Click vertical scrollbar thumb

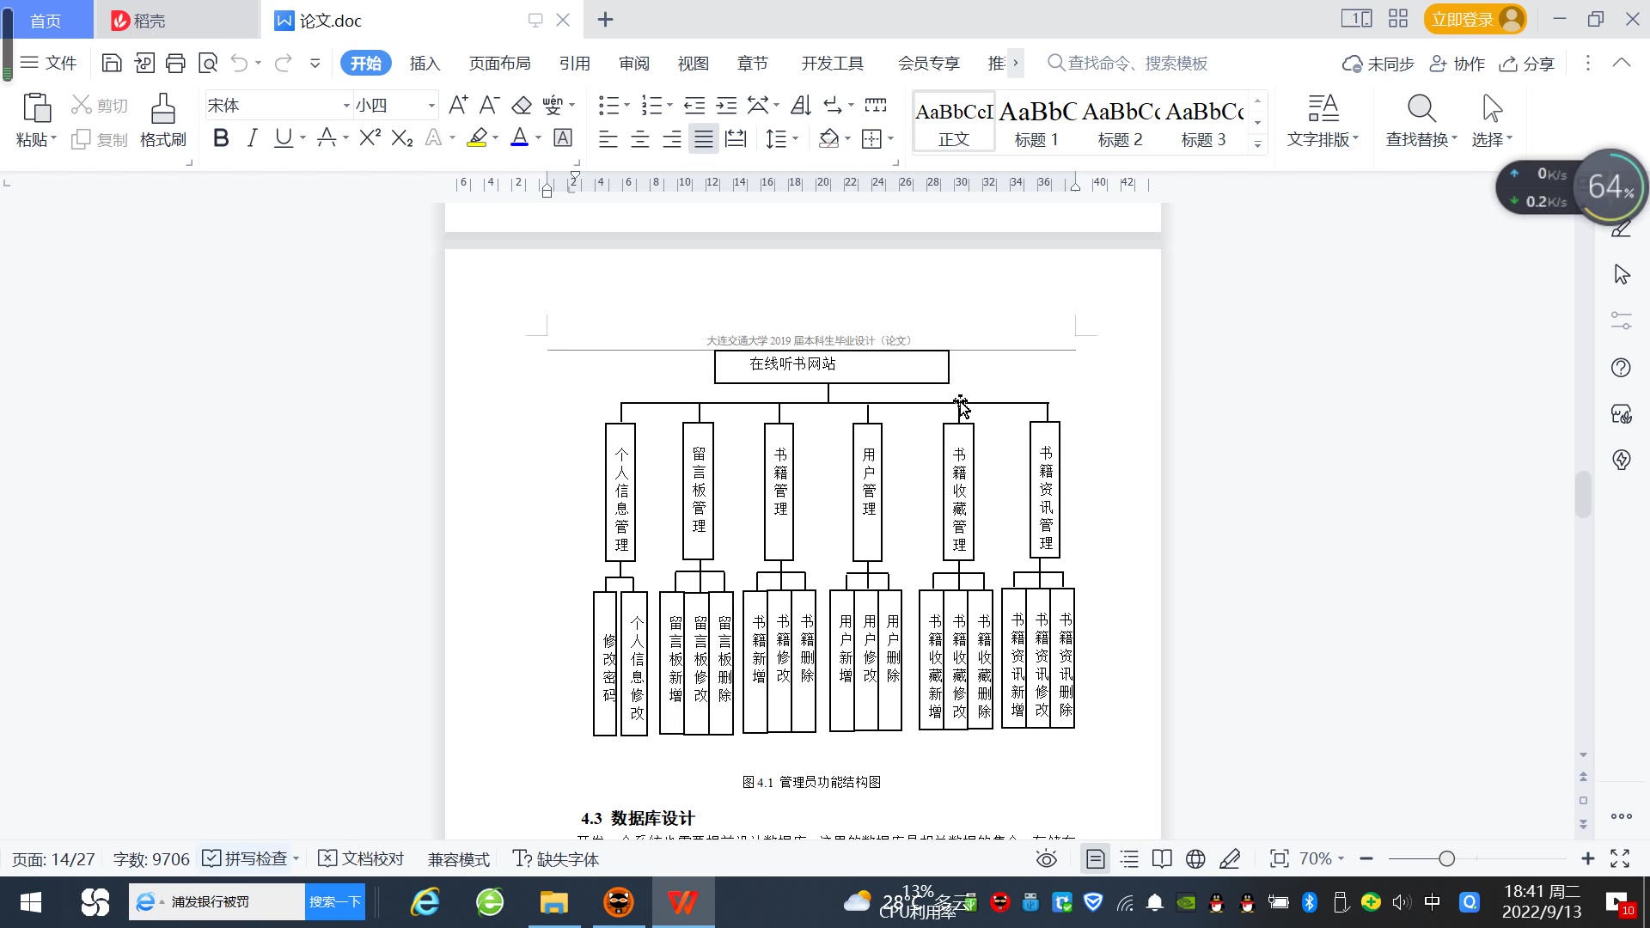(x=1583, y=494)
